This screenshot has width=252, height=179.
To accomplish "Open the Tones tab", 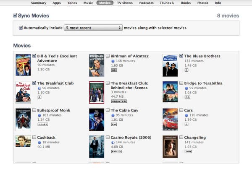I will pyautogui.click(x=72, y=3).
